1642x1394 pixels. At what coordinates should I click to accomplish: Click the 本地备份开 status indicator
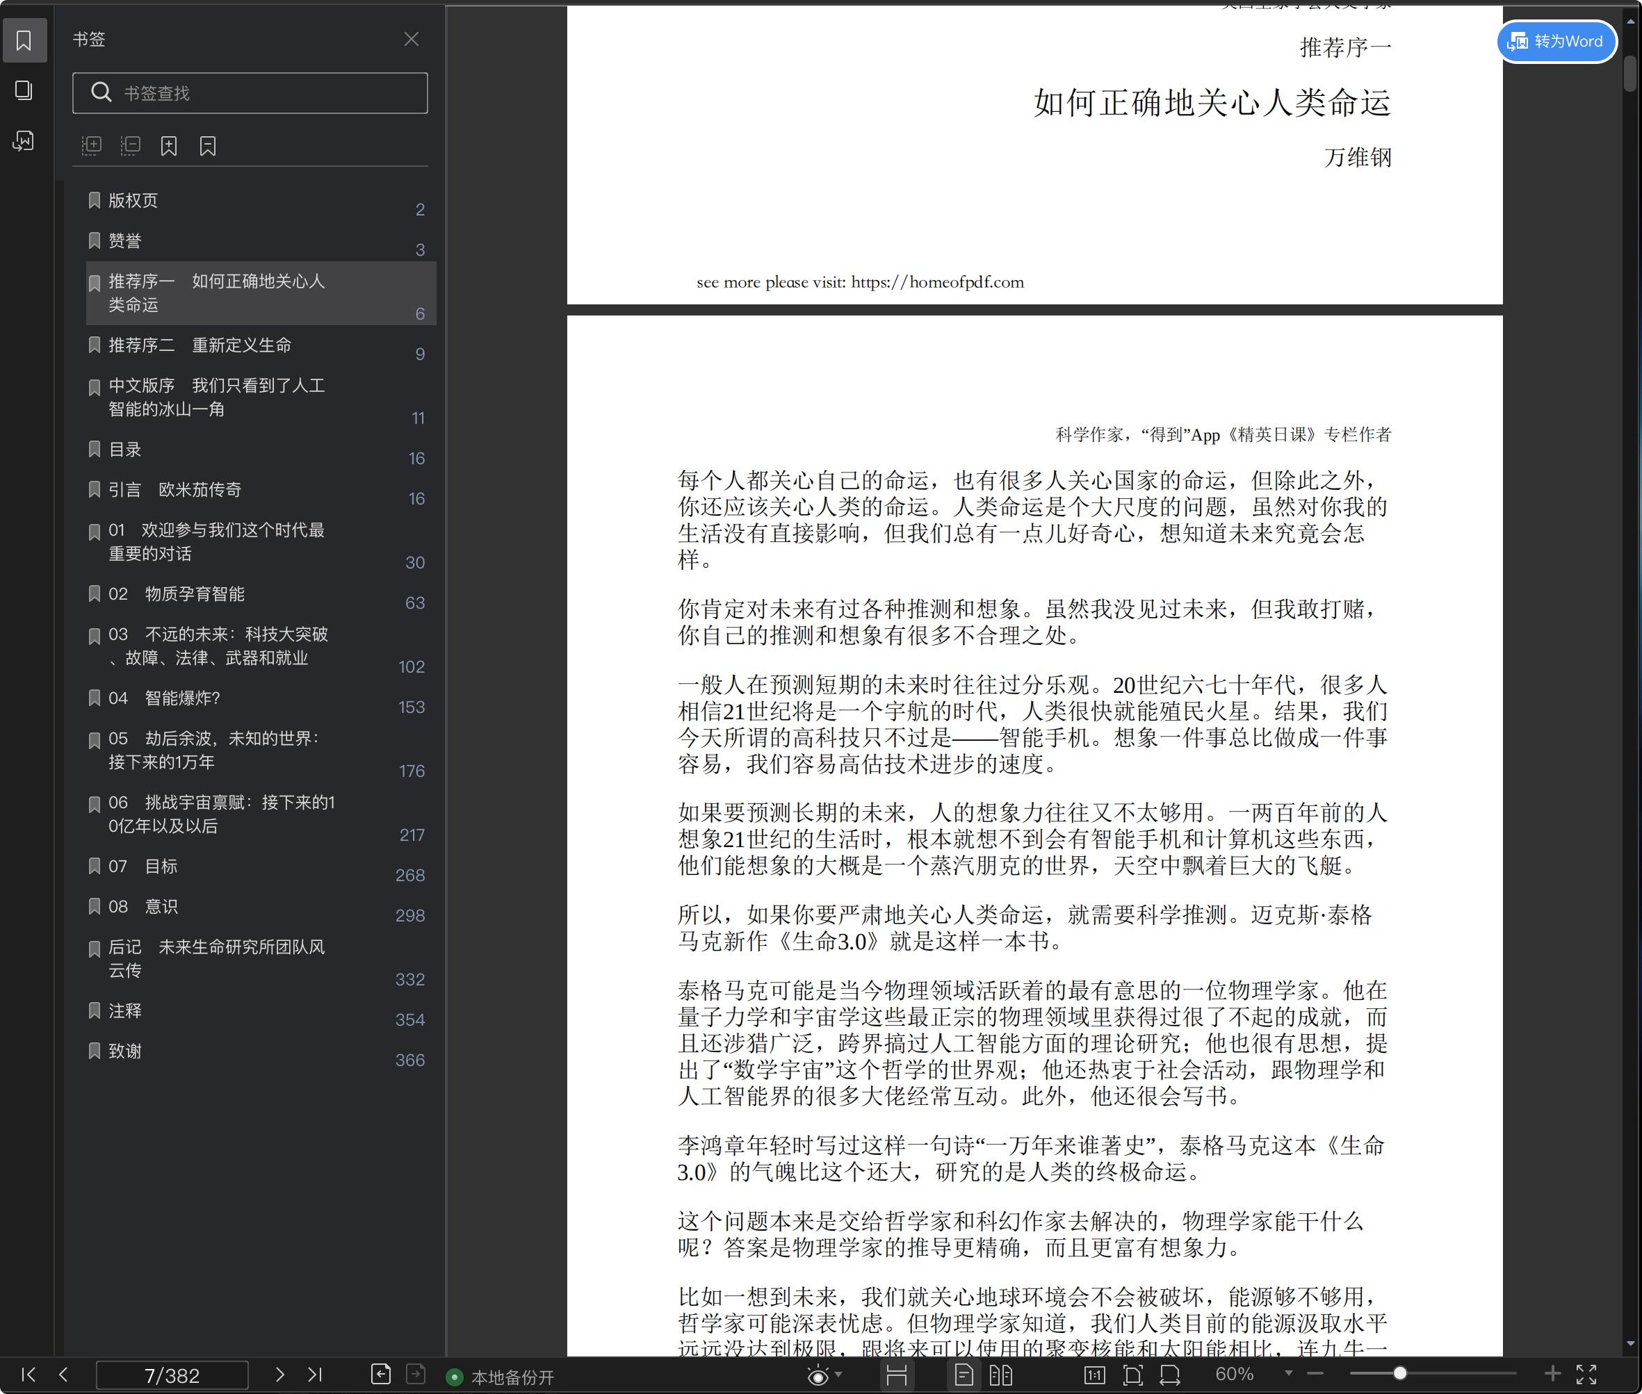(501, 1377)
